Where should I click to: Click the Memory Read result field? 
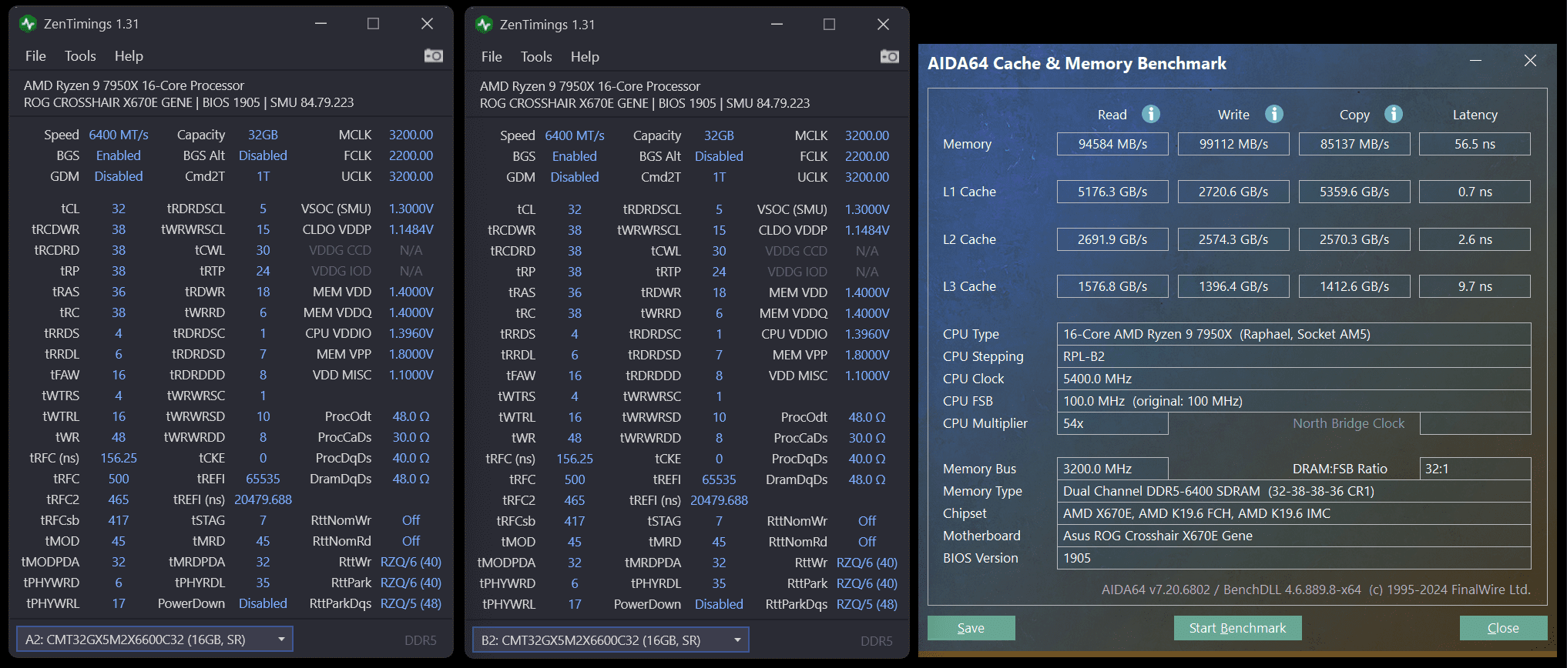[1112, 144]
